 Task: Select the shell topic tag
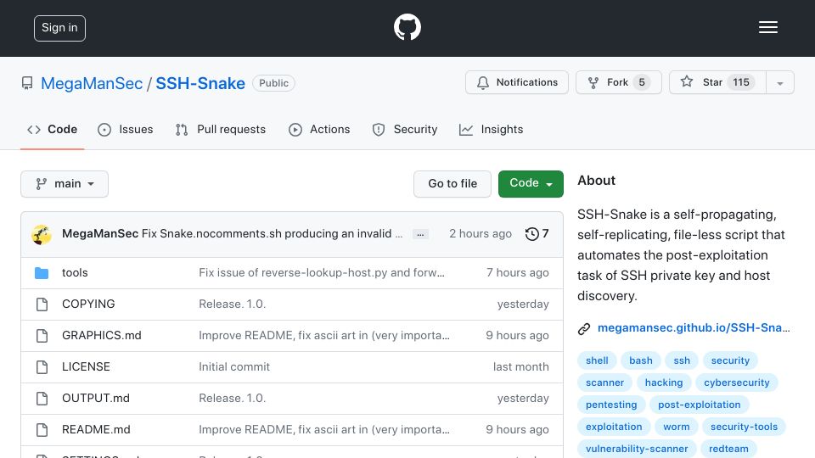[597, 360]
